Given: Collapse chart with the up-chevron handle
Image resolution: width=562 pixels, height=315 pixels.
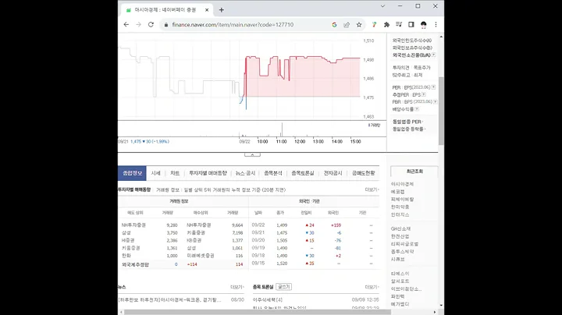Looking at the screenshot, I should tap(252, 154).
